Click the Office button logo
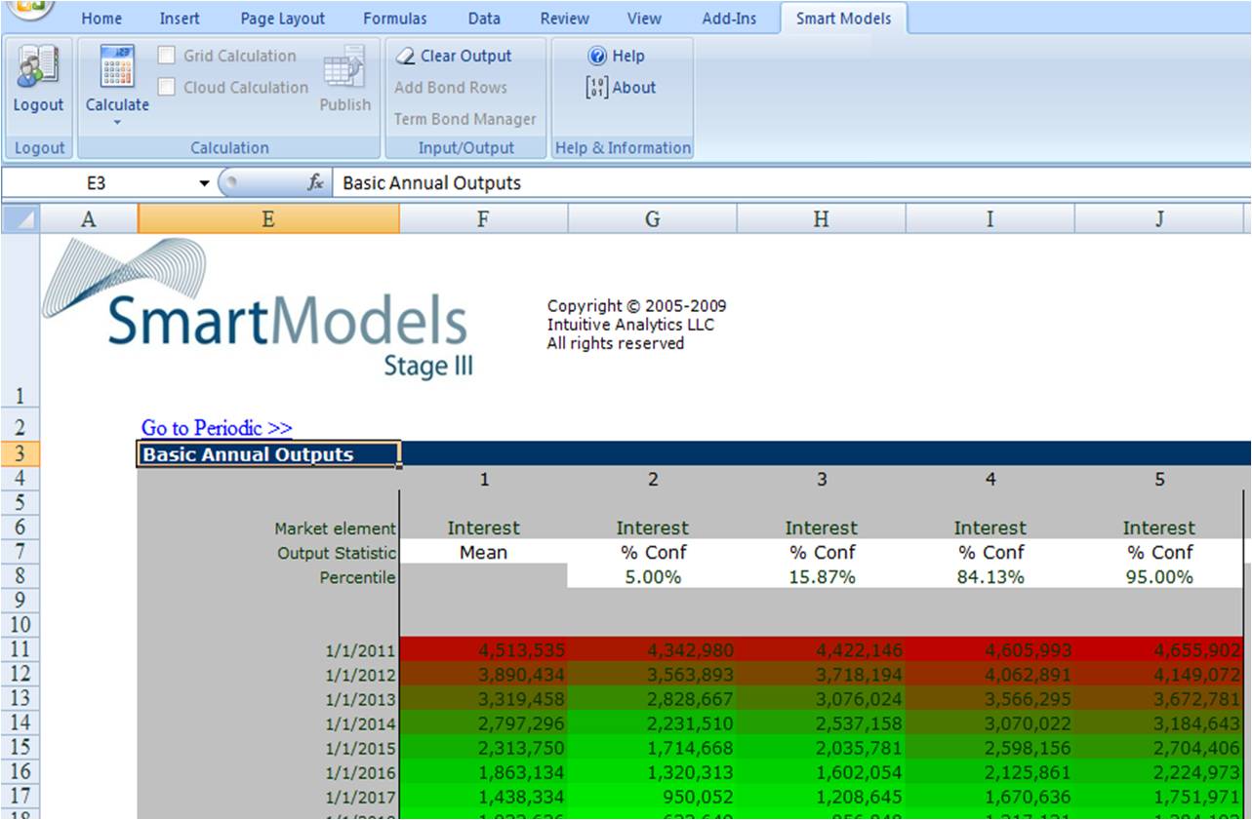1252x820 pixels. tap(31, 8)
